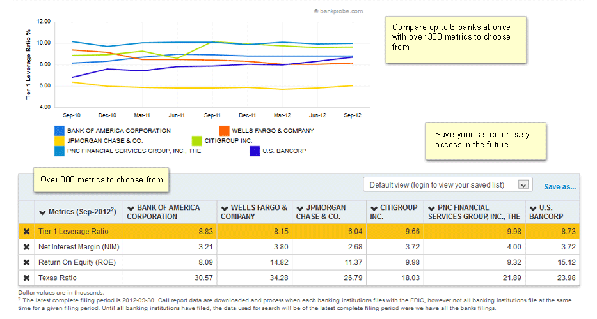Remove the Tier 1 Leverage Ratio row
Viewport: 597px width, 319px height.
point(27,232)
